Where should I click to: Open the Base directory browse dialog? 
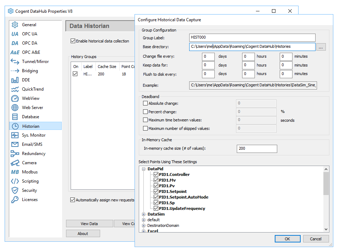pos(321,47)
